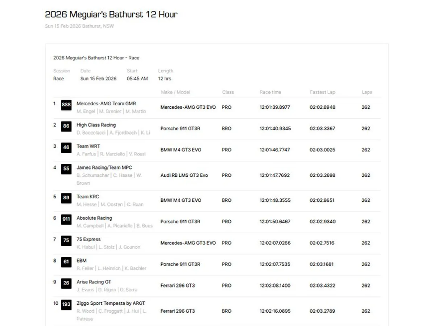
Task: Select the car number 89 badge
Action: point(66,198)
